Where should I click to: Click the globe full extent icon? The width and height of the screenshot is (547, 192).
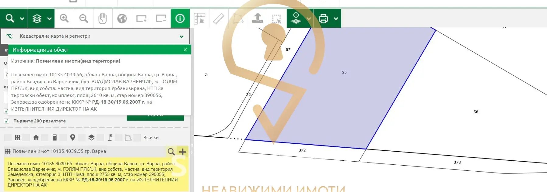(122, 19)
